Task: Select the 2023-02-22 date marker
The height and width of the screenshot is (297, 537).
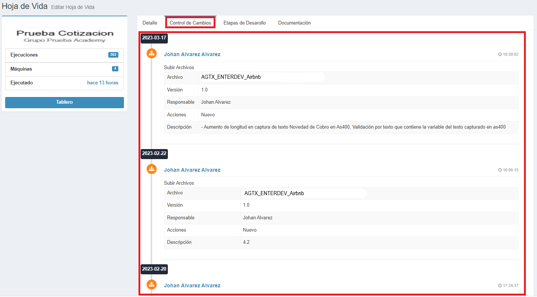Action: [x=154, y=153]
